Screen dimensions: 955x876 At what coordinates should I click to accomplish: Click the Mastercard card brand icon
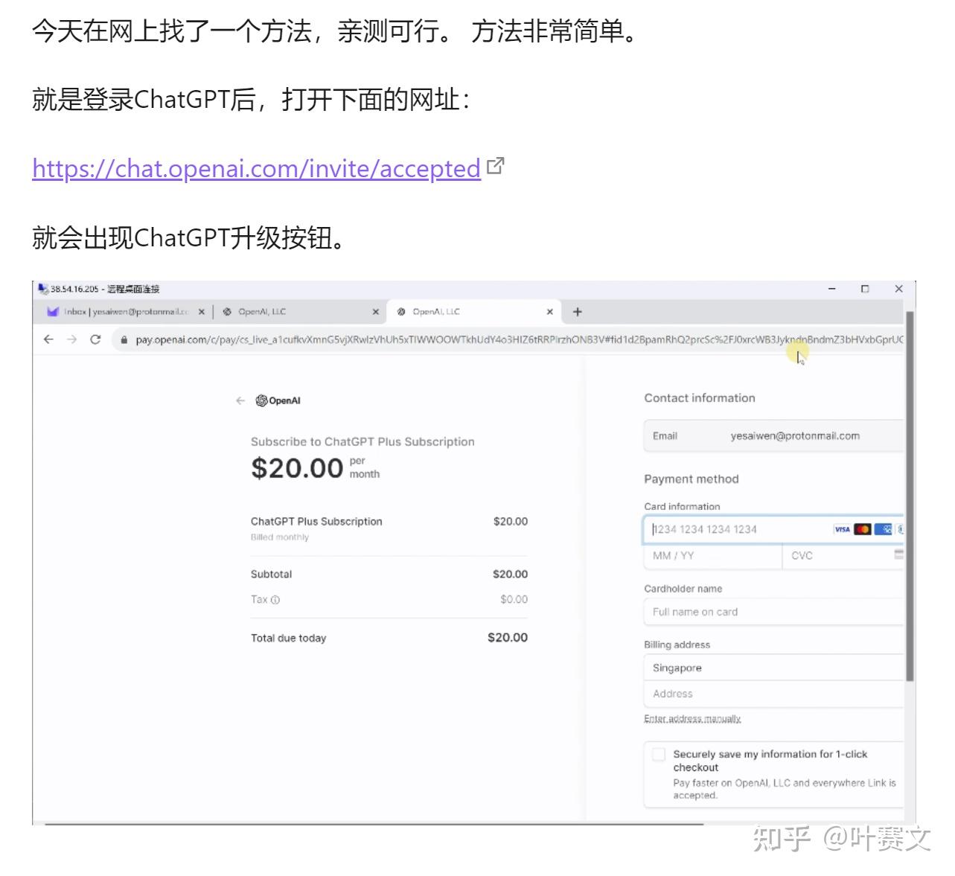click(x=863, y=528)
